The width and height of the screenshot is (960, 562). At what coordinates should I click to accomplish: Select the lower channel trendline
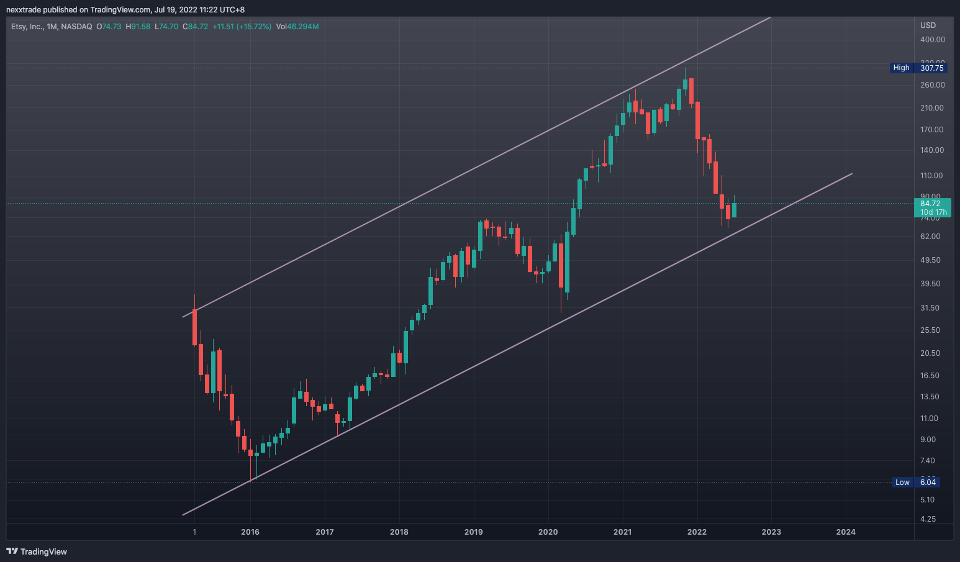pyautogui.click(x=517, y=345)
